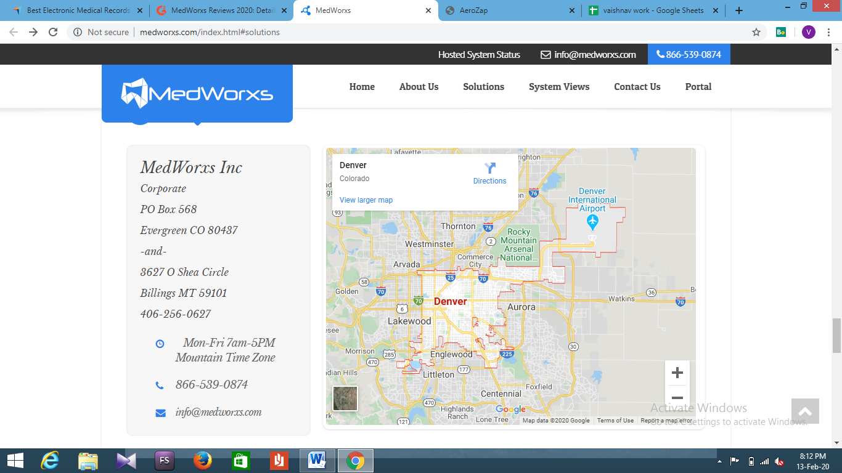This screenshot has height=473, width=842.
Task: Open File Explorer from taskbar
Action: [x=88, y=461]
